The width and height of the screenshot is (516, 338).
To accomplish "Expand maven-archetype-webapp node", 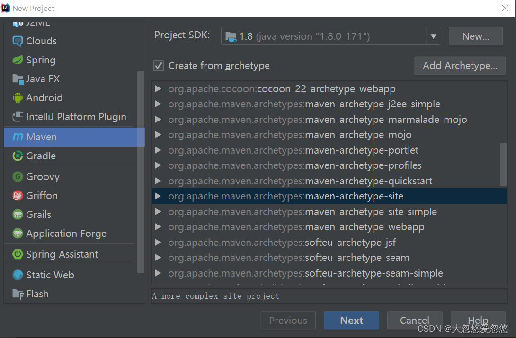I will click(158, 226).
